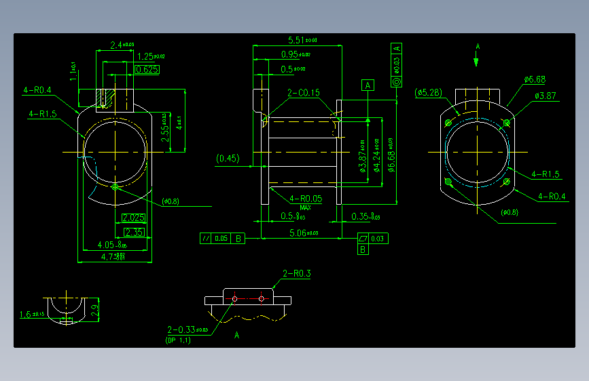
Task: Click the 4-R0.05 MAX radius callout
Action: pos(306,201)
